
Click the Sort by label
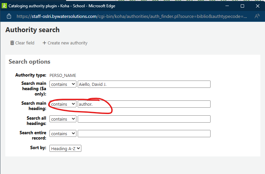38,148
